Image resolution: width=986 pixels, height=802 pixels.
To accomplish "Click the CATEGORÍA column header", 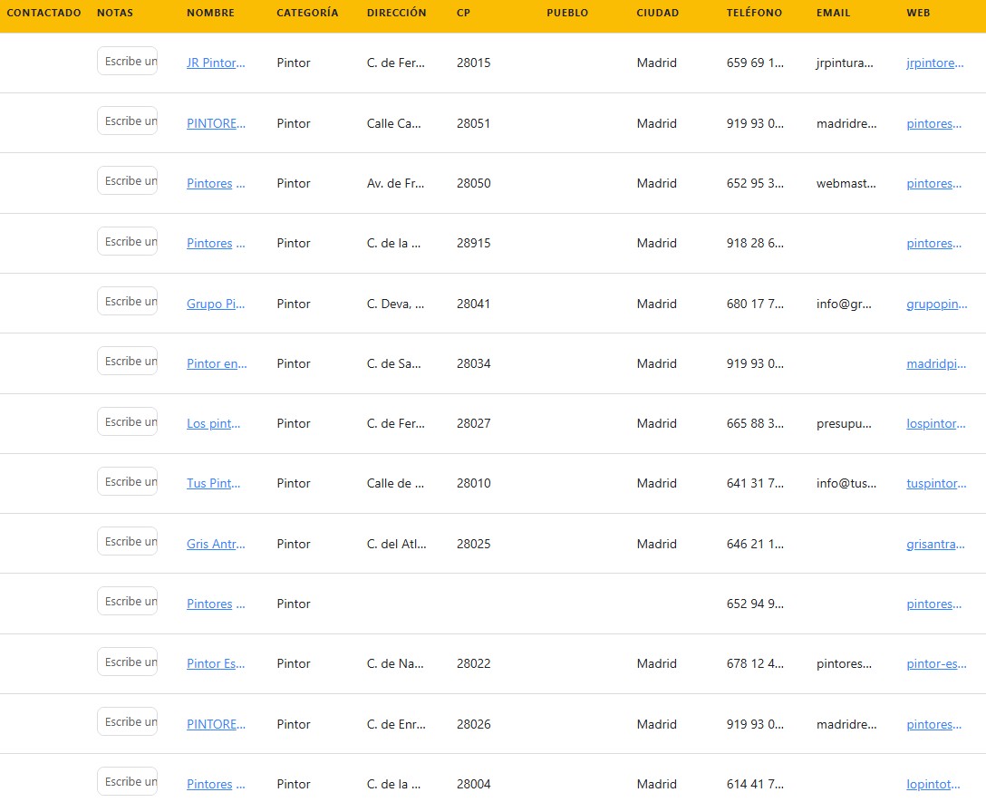I will [307, 13].
